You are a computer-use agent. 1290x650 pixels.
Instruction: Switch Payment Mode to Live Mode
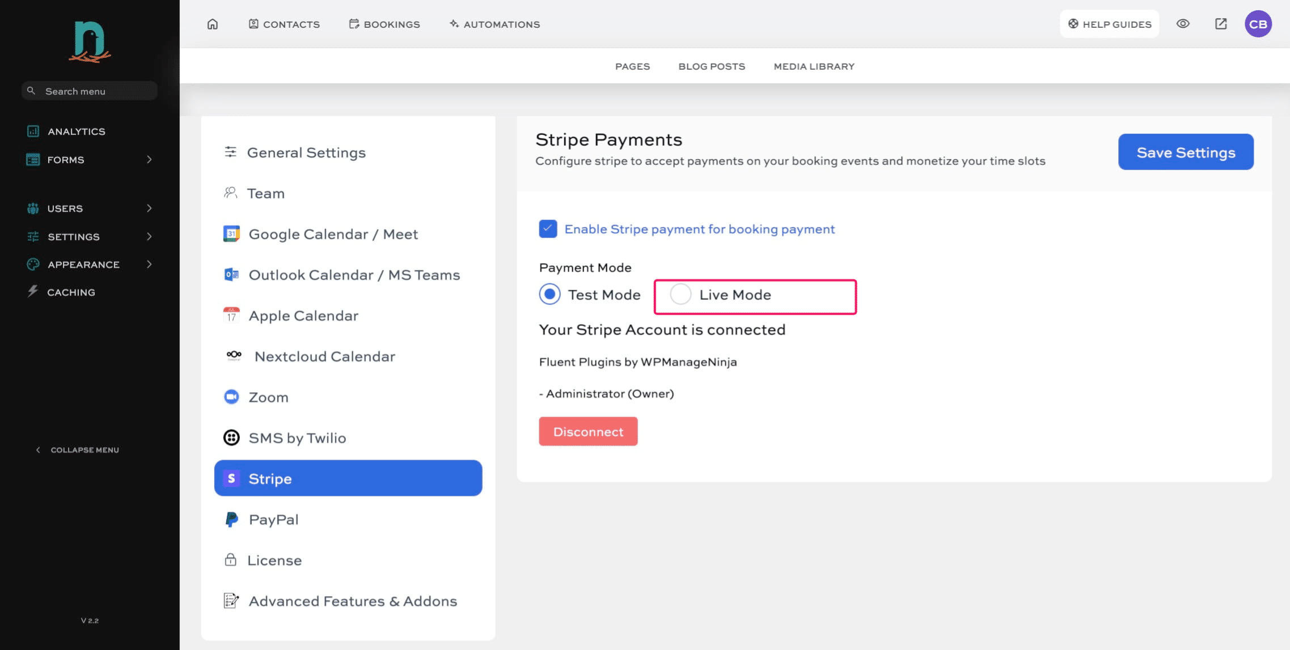pyautogui.click(x=680, y=294)
